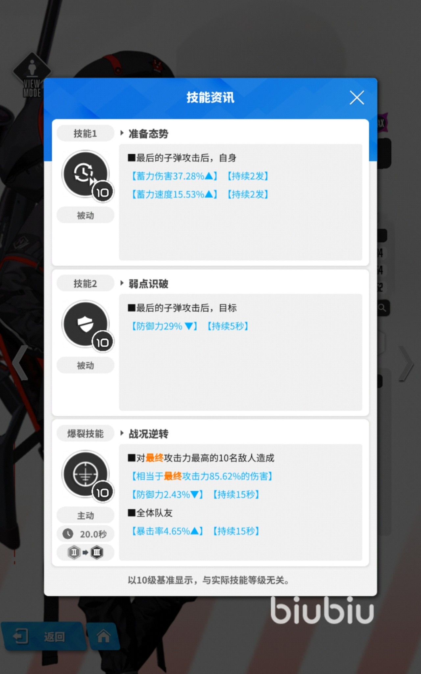Tap the 主动 active skill tag
Image resolution: width=421 pixels, height=674 pixels.
tap(86, 515)
